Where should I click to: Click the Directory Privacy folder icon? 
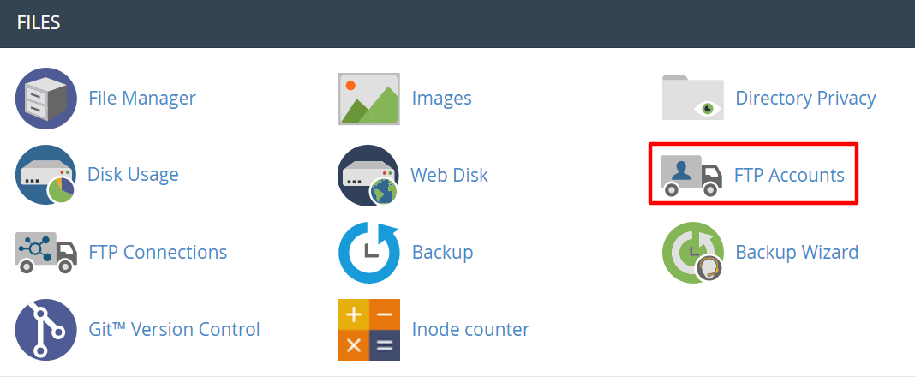coord(692,99)
